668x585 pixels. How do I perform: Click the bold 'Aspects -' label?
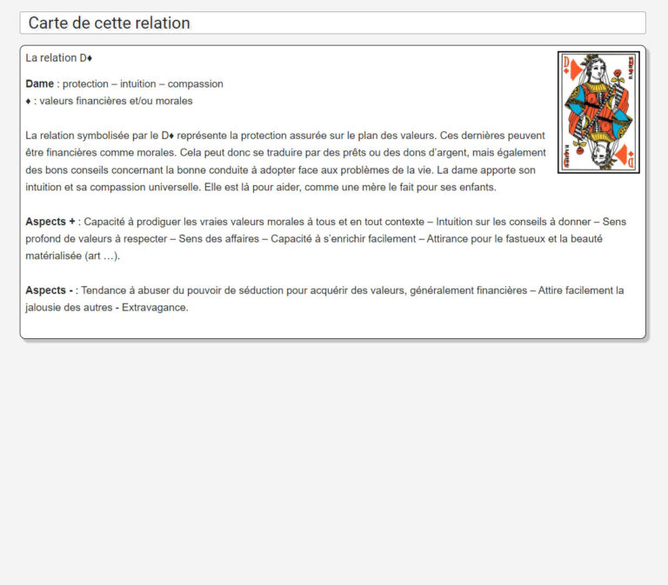coord(49,290)
